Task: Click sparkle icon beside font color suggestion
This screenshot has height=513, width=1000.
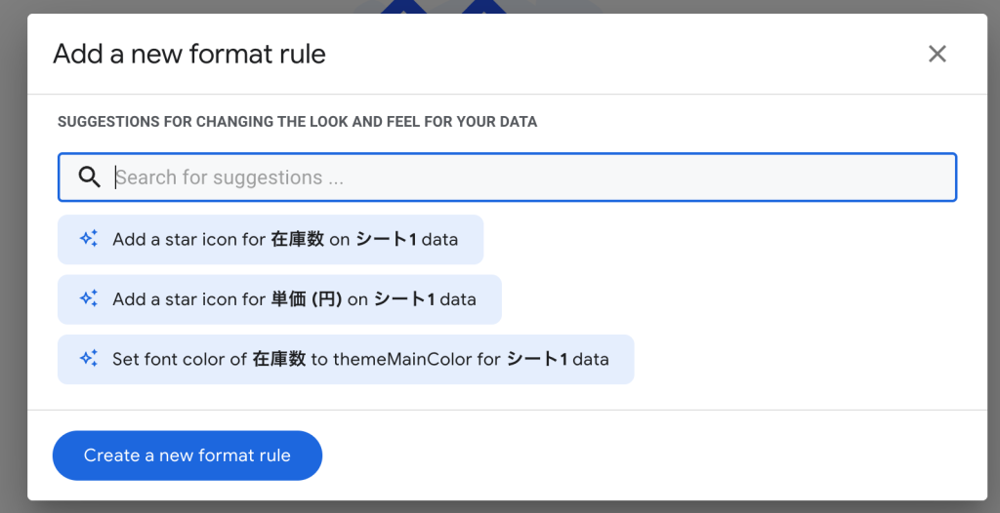Action: pos(89,359)
